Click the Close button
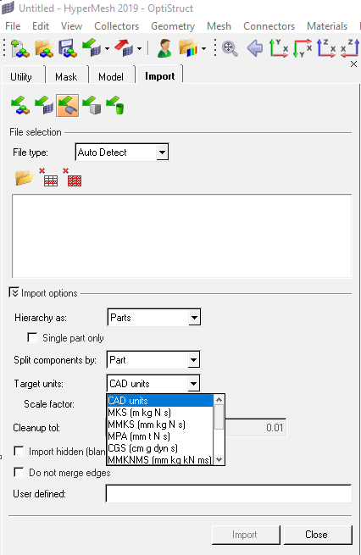361x555 pixels. [318, 535]
